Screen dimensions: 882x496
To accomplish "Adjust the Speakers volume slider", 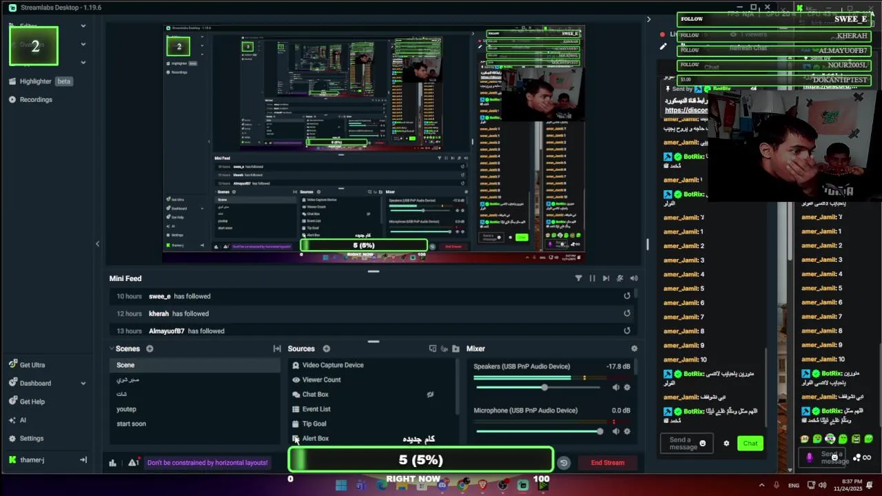I will click(540, 387).
